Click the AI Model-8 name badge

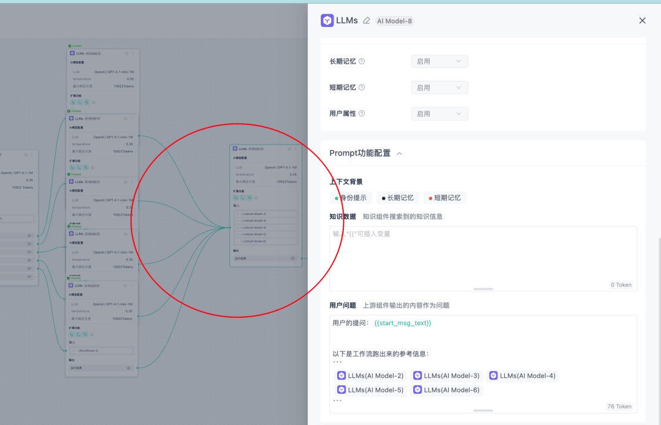395,21
